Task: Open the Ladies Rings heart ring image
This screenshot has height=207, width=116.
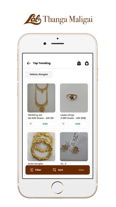Action: (x=74, y=98)
